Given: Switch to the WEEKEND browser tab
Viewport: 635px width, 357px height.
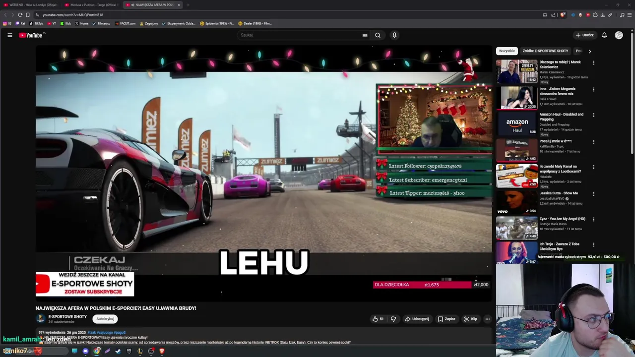Looking at the screenshot, I should (x=31, y=5).
